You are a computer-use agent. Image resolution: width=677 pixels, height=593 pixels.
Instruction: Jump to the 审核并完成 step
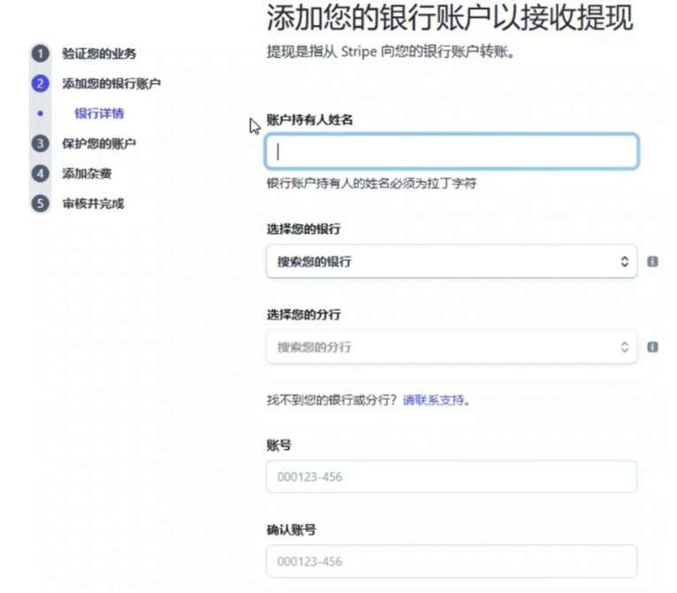pos(93,204)
